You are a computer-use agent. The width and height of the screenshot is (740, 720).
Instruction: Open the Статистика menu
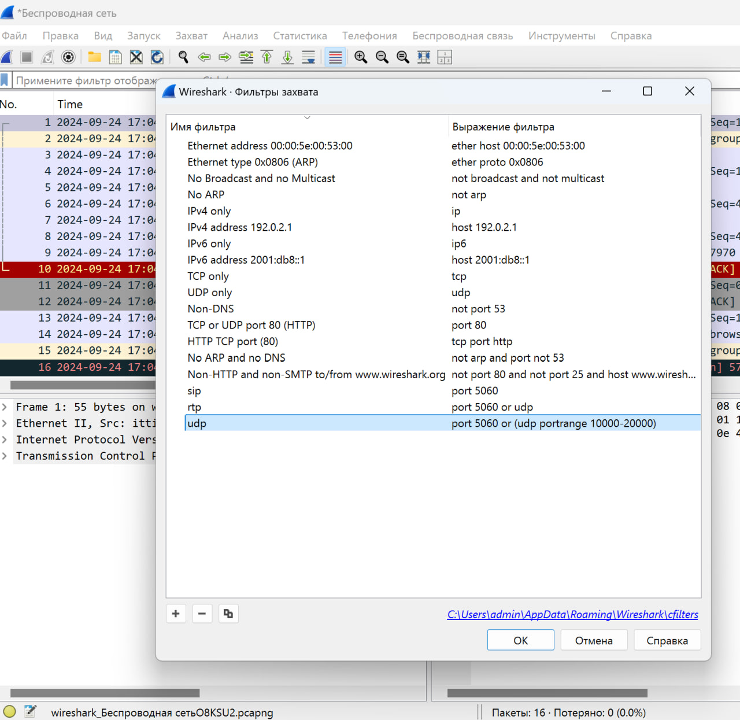[x=300, y=36]
